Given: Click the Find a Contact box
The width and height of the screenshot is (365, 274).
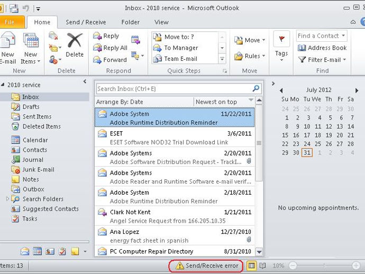Looking at the screenshot, I should 322,36.
